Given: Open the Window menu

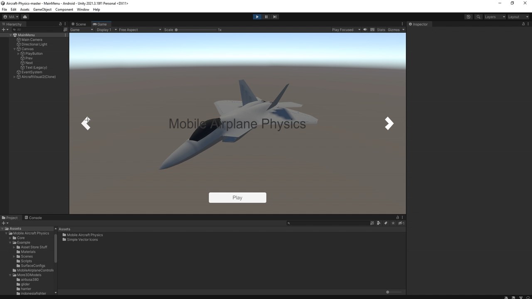Looking at the screenshot, I should tap(83, 10).
